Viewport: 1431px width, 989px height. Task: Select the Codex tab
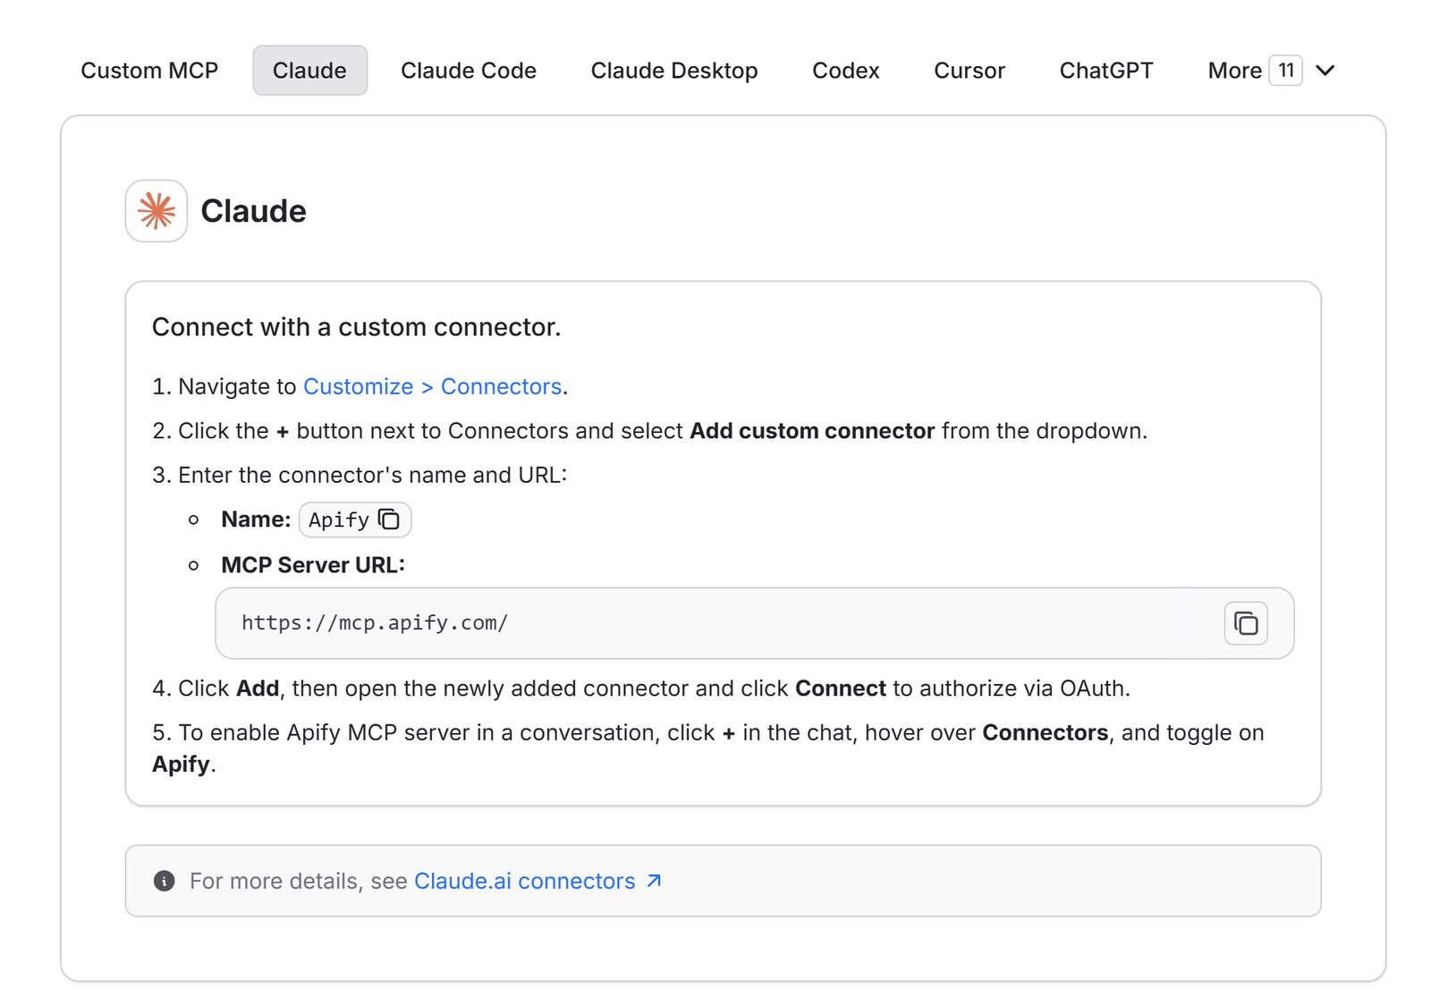[846, 71]
